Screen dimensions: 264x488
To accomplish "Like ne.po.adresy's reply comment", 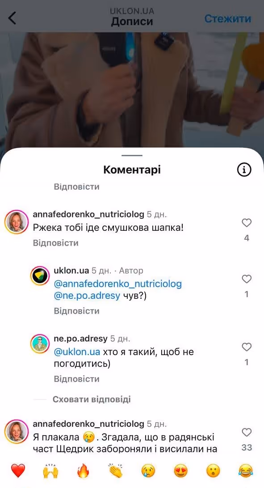I will click(247, 347).
